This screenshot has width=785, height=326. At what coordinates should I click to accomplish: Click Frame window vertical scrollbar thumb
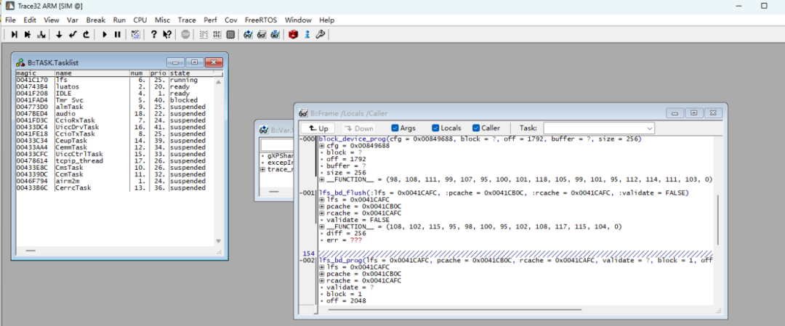tap(718, 219)
